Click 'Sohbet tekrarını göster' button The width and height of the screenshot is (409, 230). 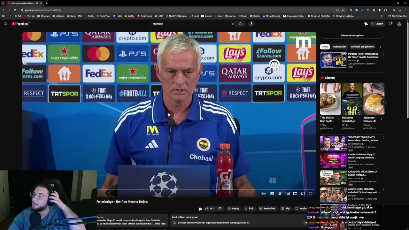pyautogui.click(x=352, y=35)
